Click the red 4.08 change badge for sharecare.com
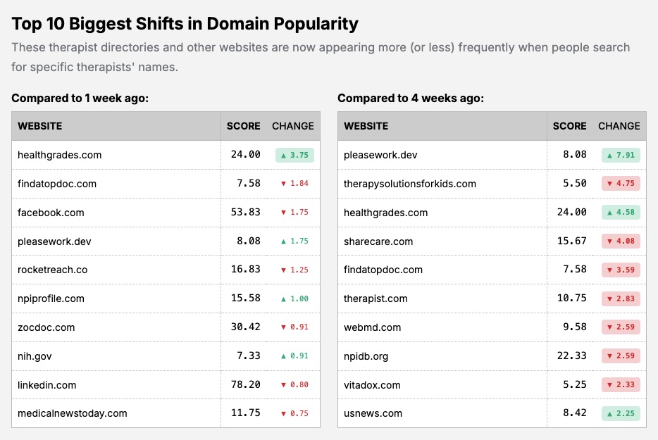This screenshot has height=440, width=658. click(621, 241)
